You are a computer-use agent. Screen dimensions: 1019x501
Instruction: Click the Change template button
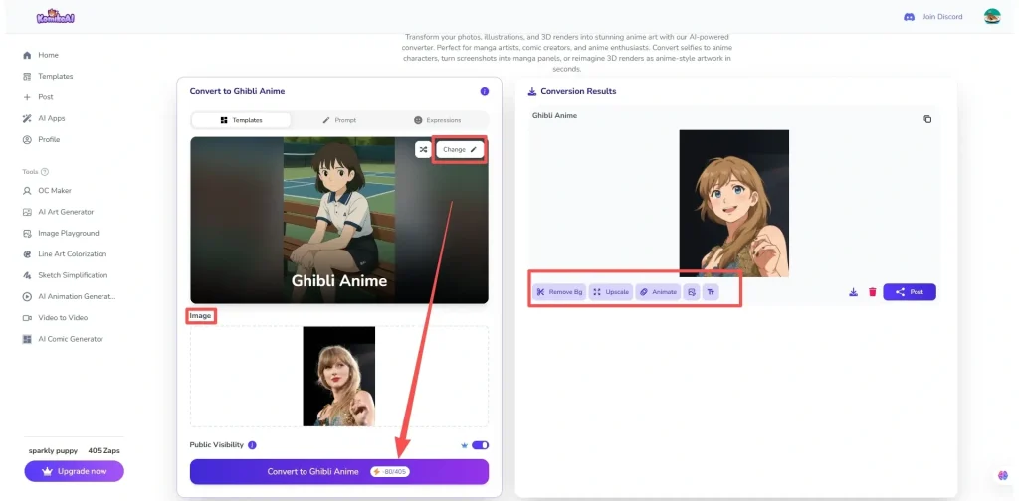(x=460, y=149)
